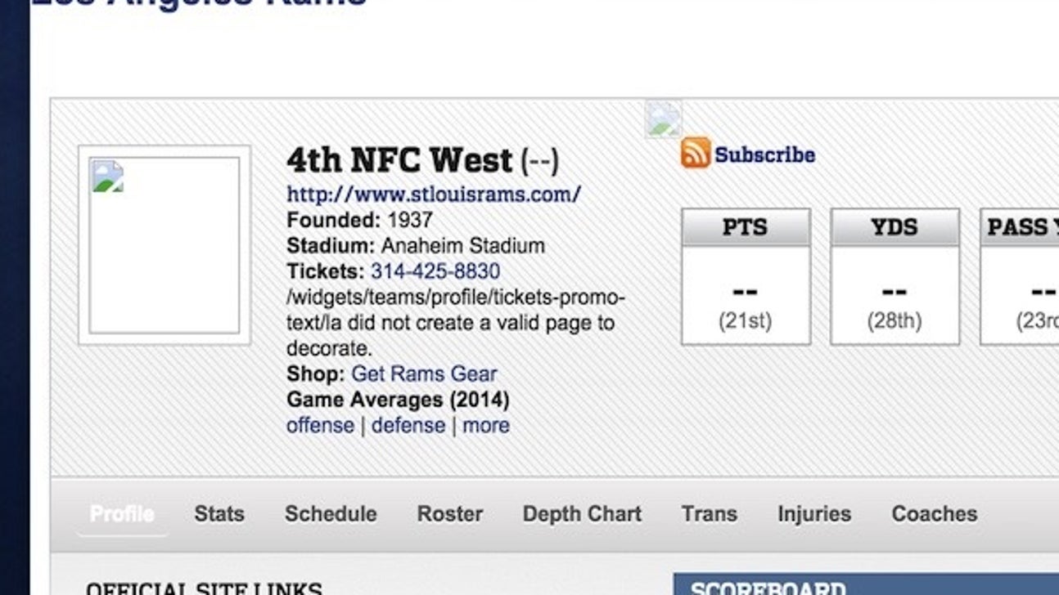1059x595 pixels.
Task: Click the offense game averages link
Action: 320,425
